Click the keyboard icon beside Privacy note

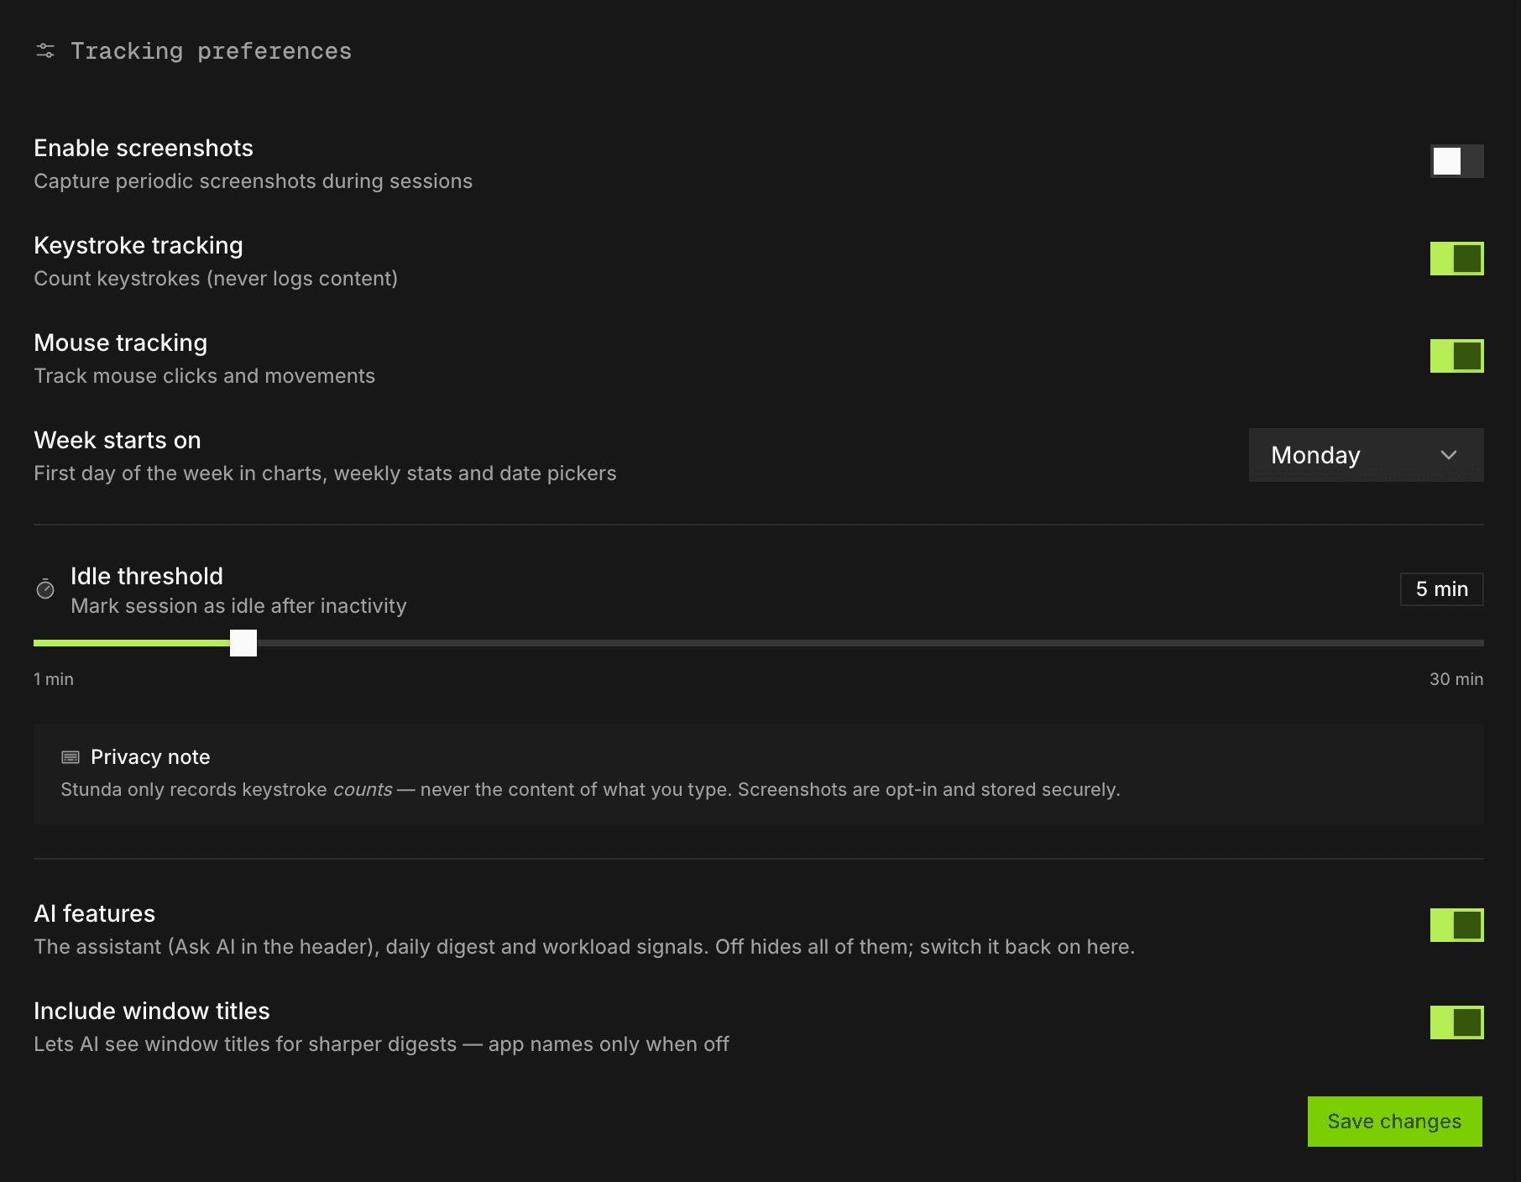click(x=71, y=757)
